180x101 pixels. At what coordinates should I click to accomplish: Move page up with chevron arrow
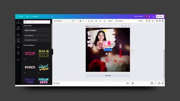pyautogui.click(x=116, y=26)
